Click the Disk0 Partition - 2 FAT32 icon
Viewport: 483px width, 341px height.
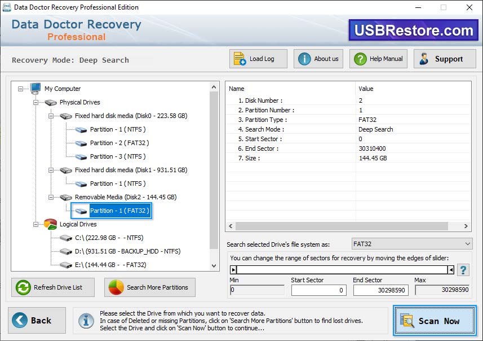pyautogui.click(x=81, y=143)
